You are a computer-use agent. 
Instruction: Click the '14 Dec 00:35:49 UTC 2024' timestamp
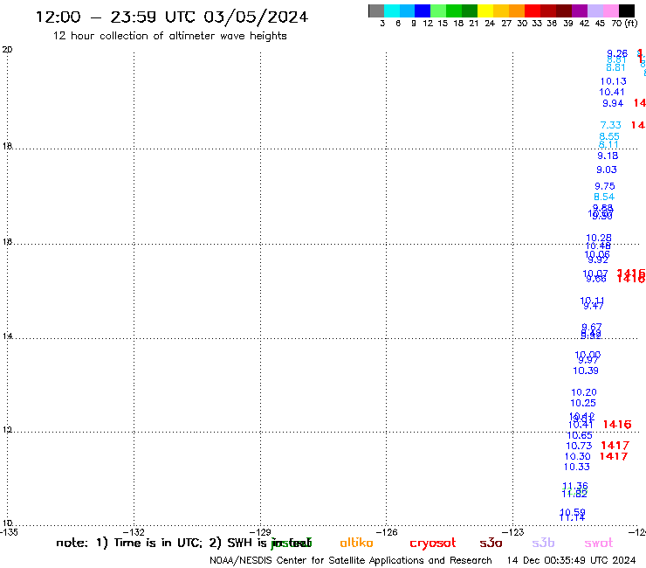coord(572,560)
